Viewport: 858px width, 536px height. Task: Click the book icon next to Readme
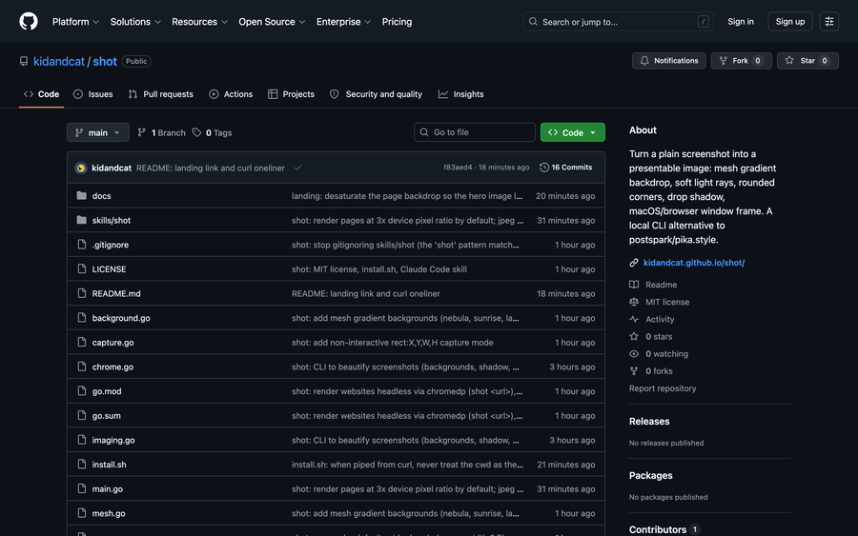[x=634, y=285]
